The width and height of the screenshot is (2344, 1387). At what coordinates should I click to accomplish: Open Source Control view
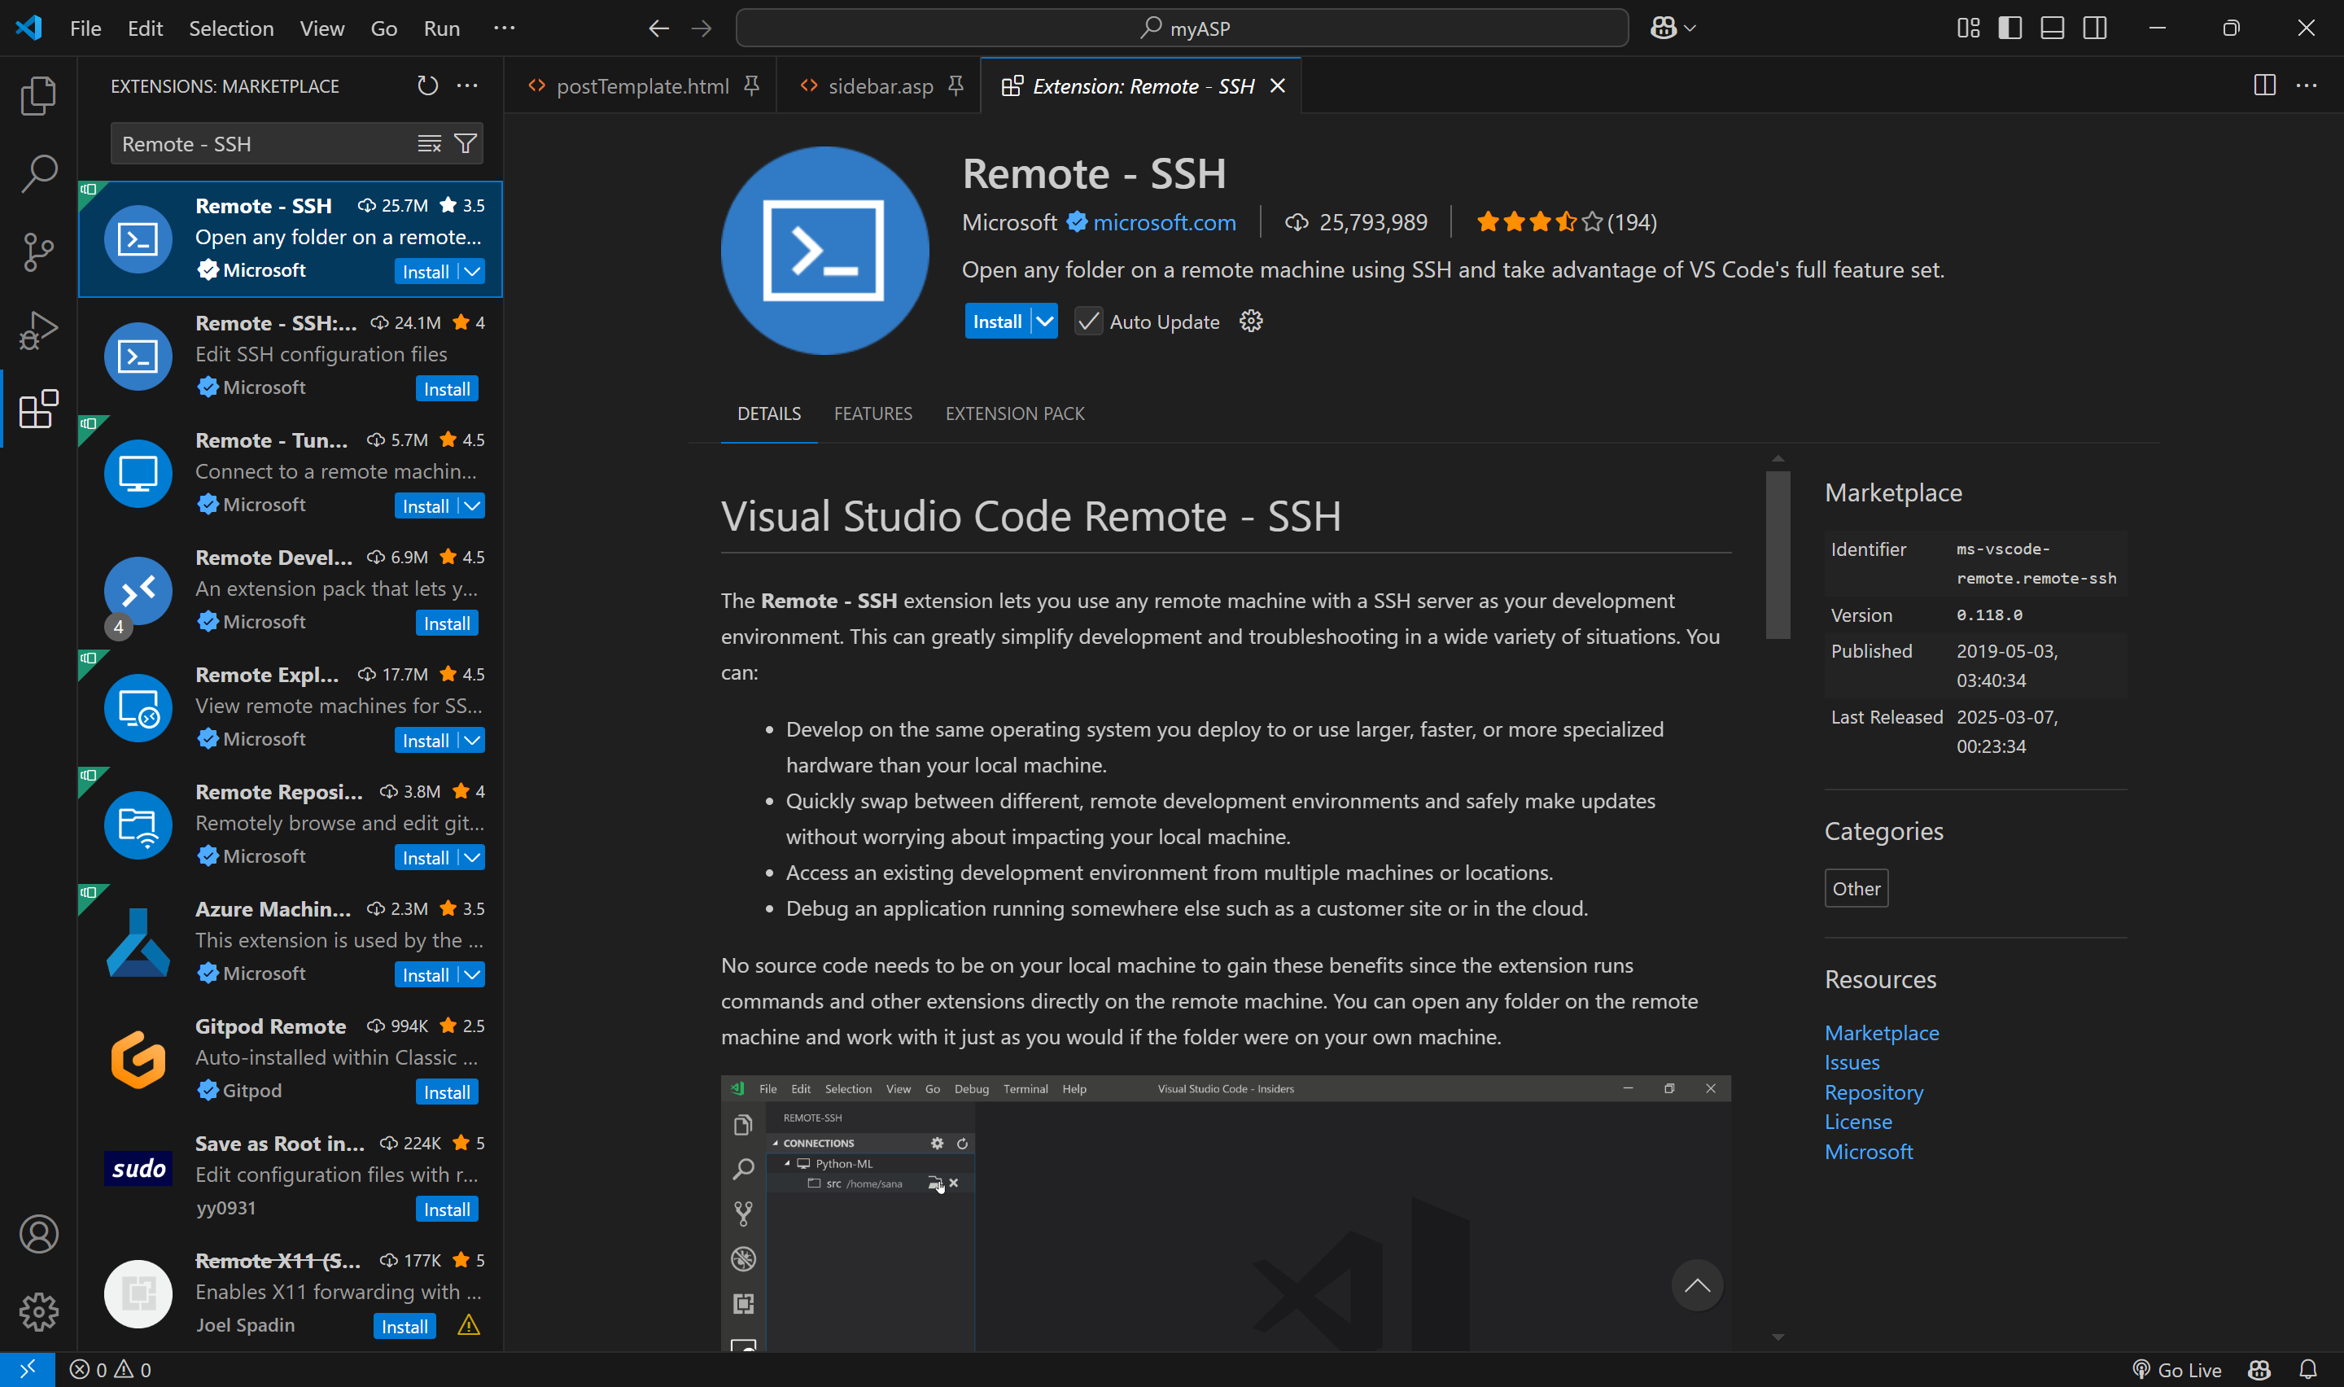point(38,252)
